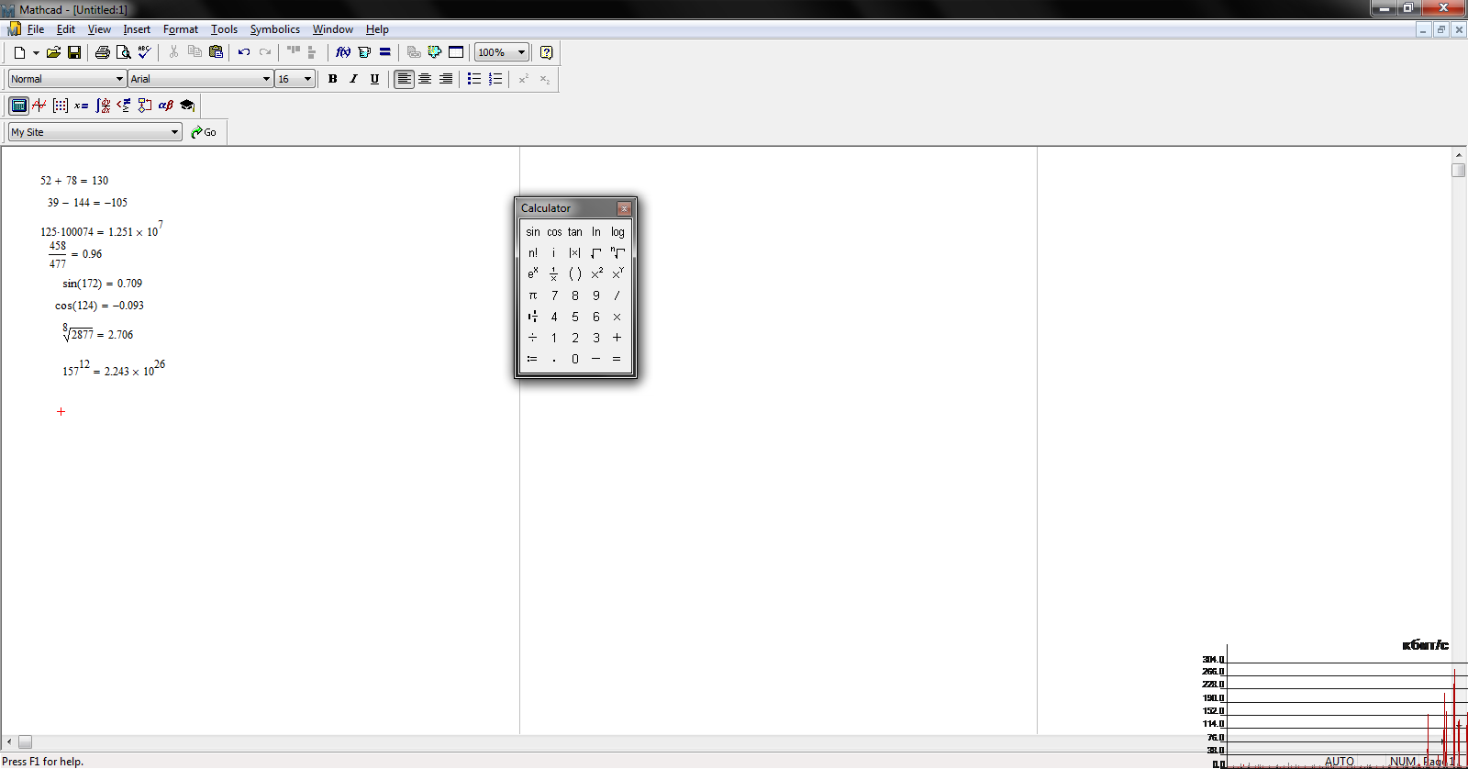1468x769 pixels.
Task: Set Align Center paragraph alignment
Action: coord(425,79)
